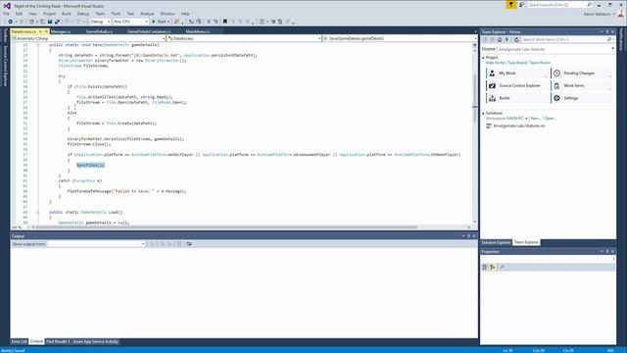Click the bookmark toggle icon in the toolbar

tap(224, 22)
